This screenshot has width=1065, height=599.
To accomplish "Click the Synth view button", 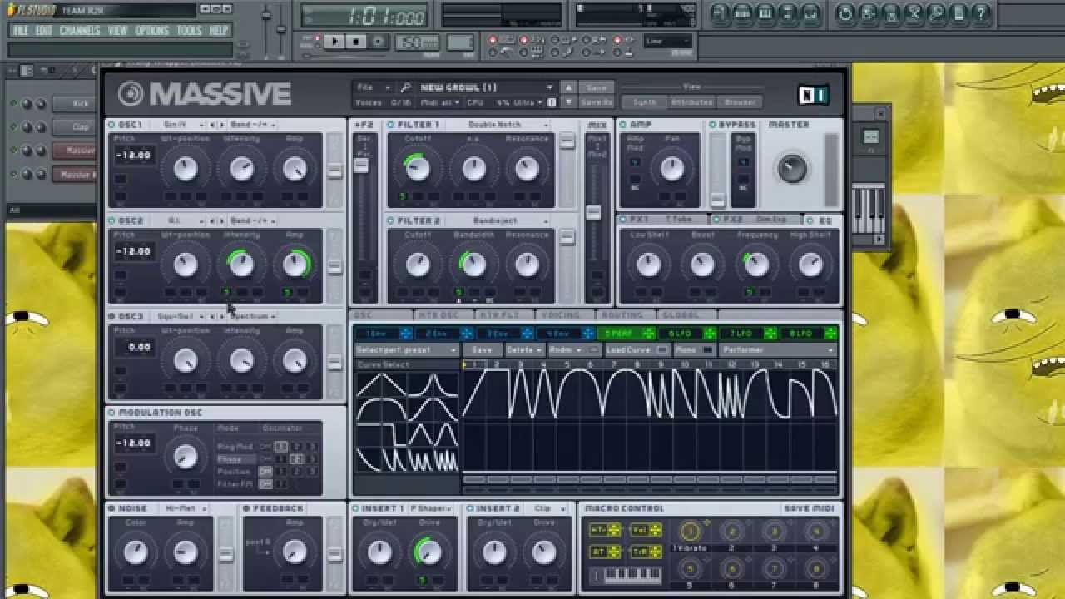I will pyautogui.click(x=644, y=102).
